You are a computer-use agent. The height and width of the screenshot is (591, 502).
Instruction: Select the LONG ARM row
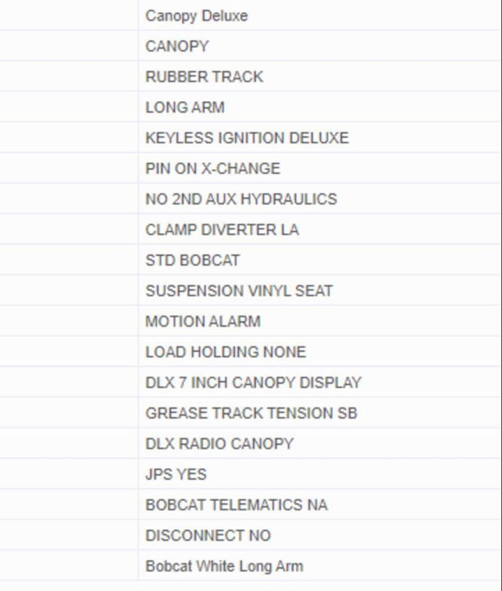click(185, 107)
